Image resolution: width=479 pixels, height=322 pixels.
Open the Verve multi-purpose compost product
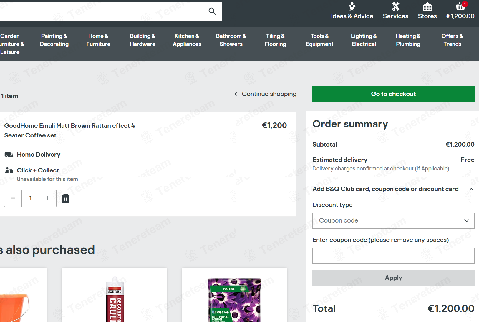(x=234, y=295)
